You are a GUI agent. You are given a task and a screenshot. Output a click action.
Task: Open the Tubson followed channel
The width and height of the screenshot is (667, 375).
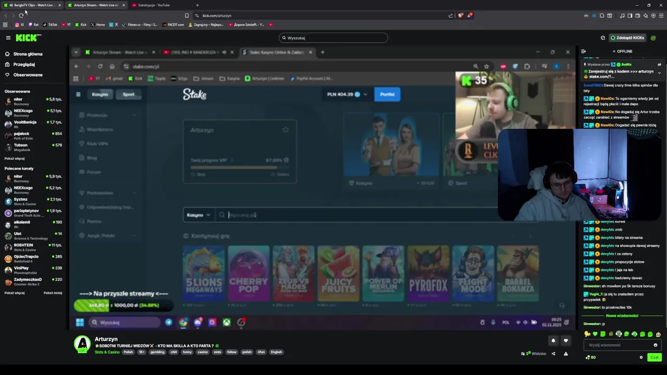[33, 147]
